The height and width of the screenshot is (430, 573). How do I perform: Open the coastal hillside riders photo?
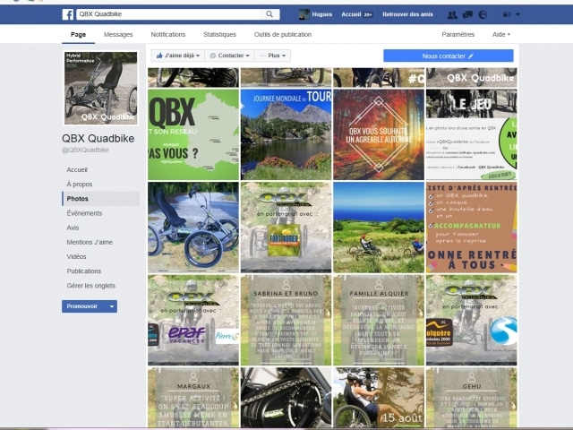pos(379,228)
